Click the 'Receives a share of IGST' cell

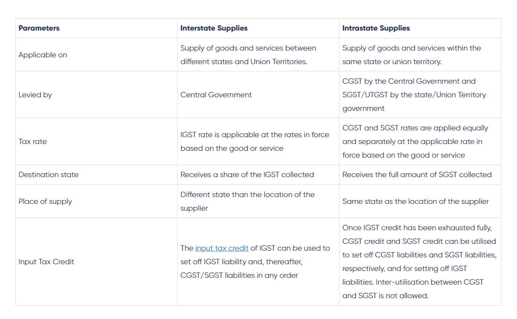pyautogui.click(x=247, y=175)
